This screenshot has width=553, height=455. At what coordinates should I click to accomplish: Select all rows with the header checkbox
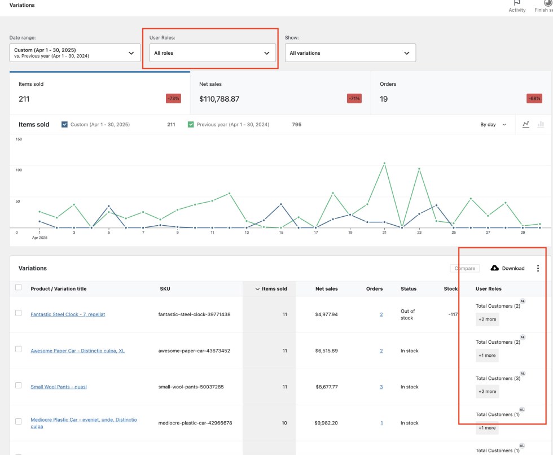pos(19,288)
